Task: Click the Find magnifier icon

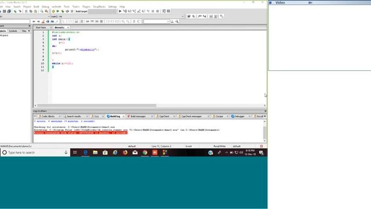Action: (x=42, y=11)
